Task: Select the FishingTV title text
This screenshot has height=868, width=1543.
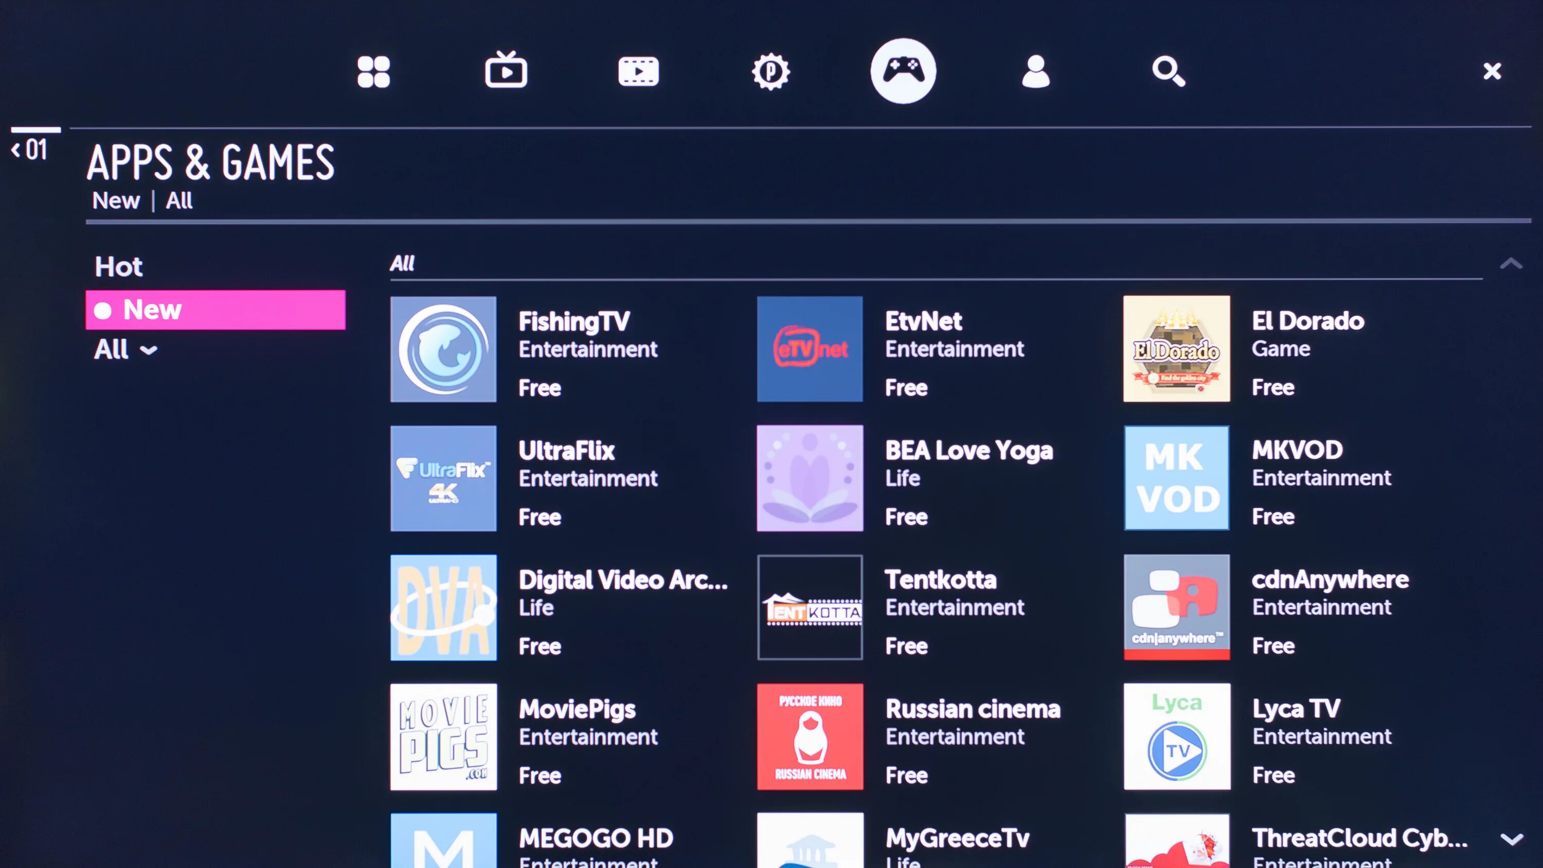Action: [x=574, y=322]
